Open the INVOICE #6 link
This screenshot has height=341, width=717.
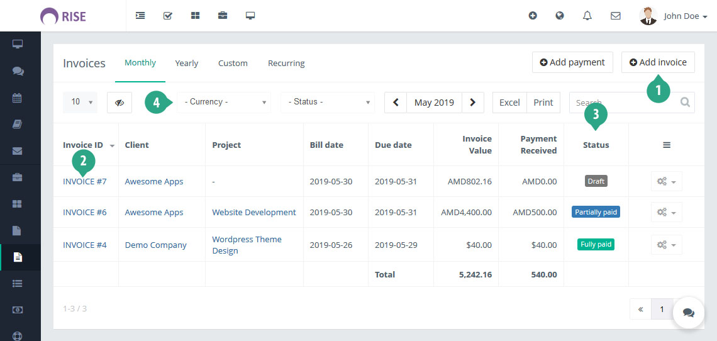click(85, 212)
